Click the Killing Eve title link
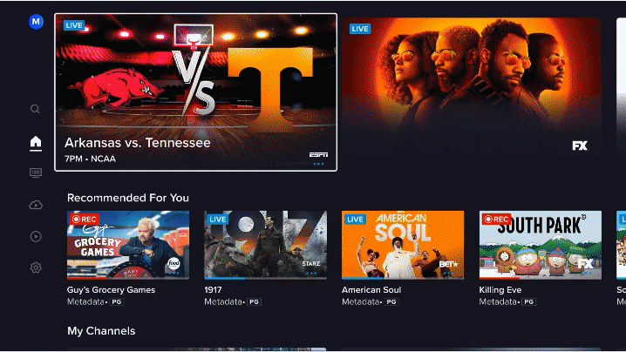 500,290
